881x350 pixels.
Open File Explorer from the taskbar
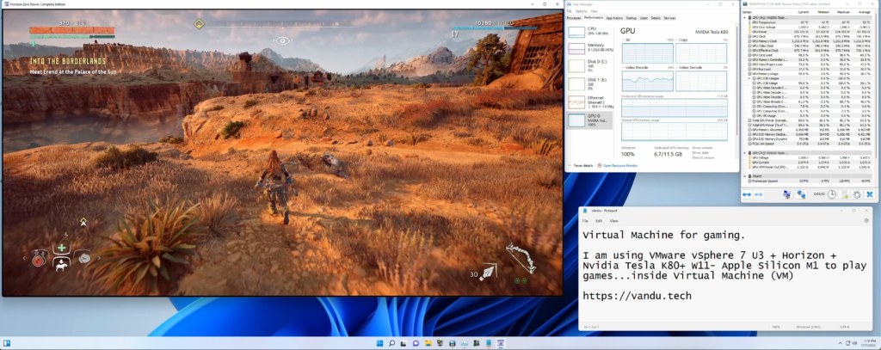click(428, 343)
